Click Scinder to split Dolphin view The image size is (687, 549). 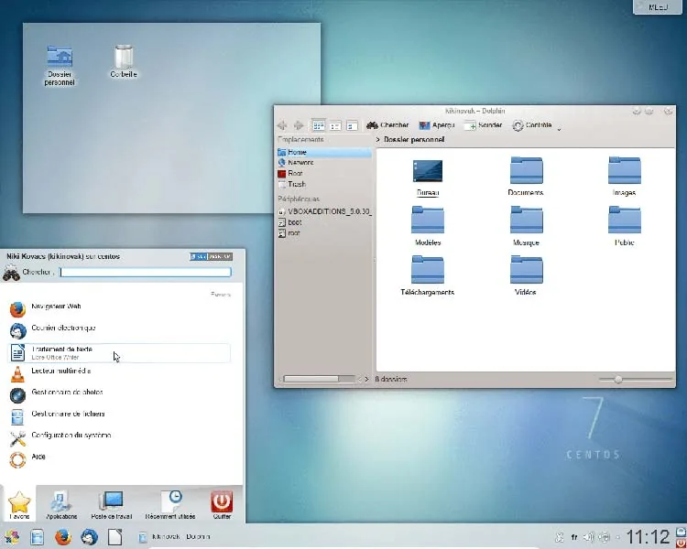pos(483,125)
